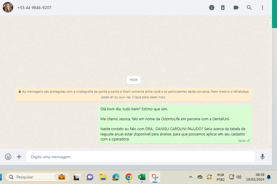The width and height of the screenshot is (277, 184).
Task: Open the clock 08:39 19/02/2024
Action: 255,177
